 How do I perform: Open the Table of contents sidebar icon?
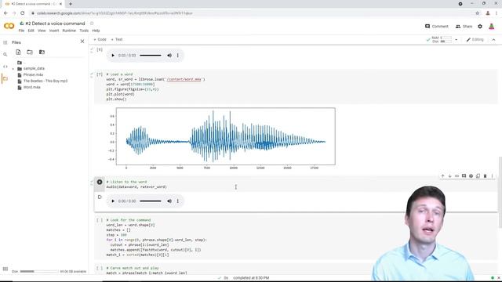click(x=5, y=42)
